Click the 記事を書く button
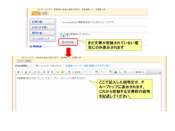Viewport: 175px width, 131px height. [x=43, y=22]
